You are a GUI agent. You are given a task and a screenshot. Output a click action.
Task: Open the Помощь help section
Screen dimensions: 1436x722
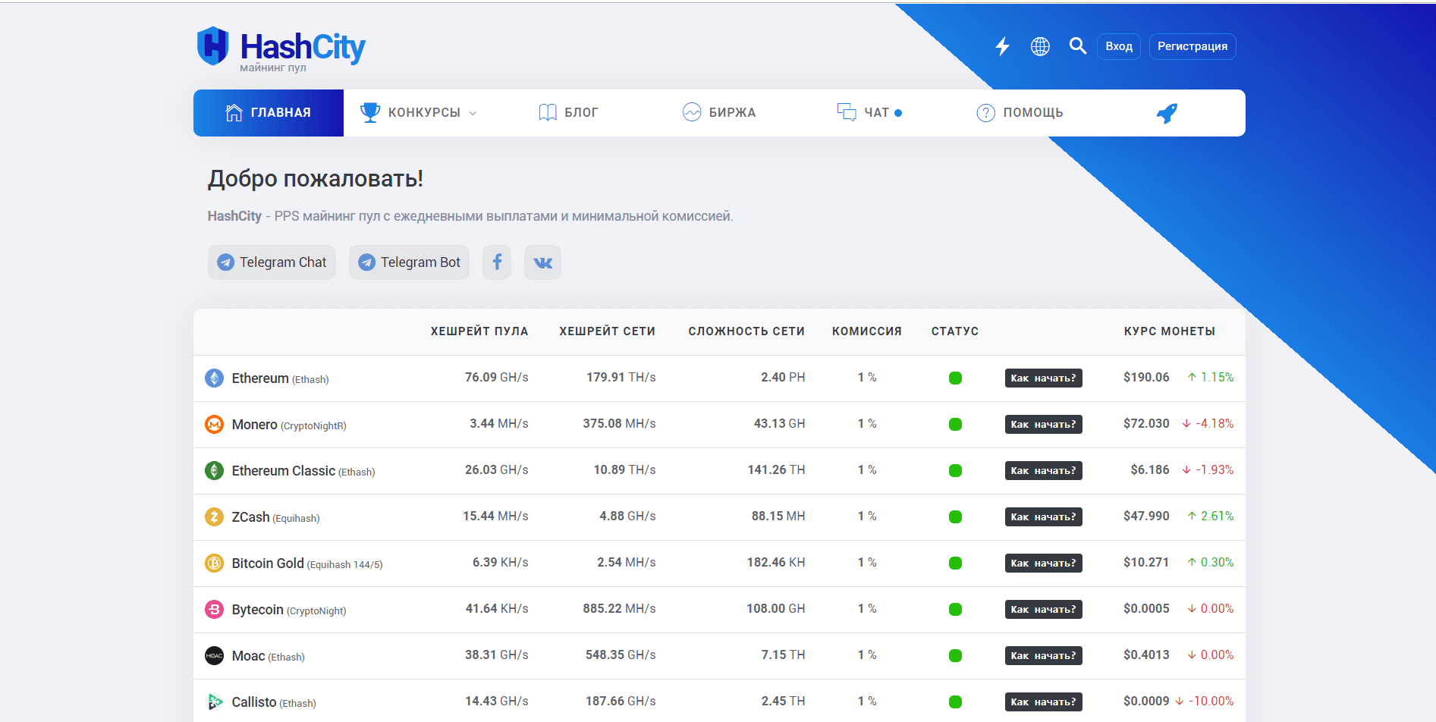click(x=1020, y=113)
